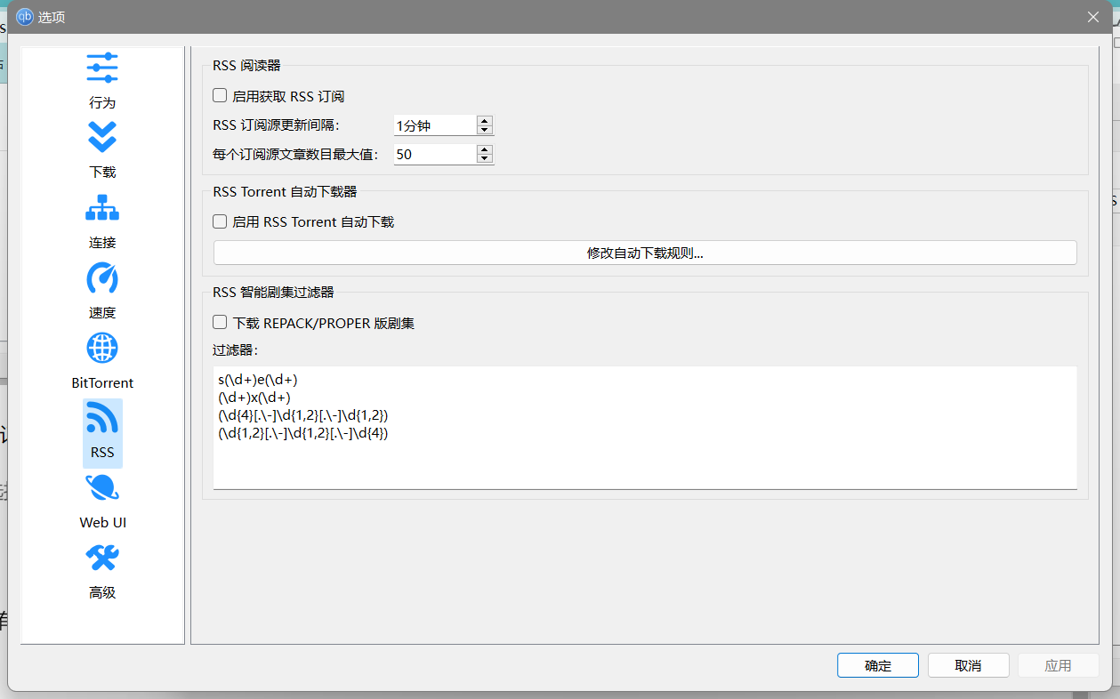Click the 50 max articles input field
This screenshot has width=1120, height=699.
pyautogui.click(x=433, y=155)
